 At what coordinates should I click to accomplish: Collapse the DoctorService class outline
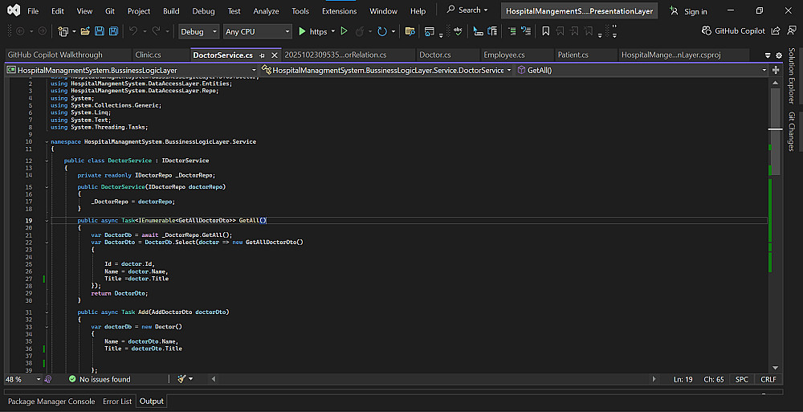click(x=47, y=161)
